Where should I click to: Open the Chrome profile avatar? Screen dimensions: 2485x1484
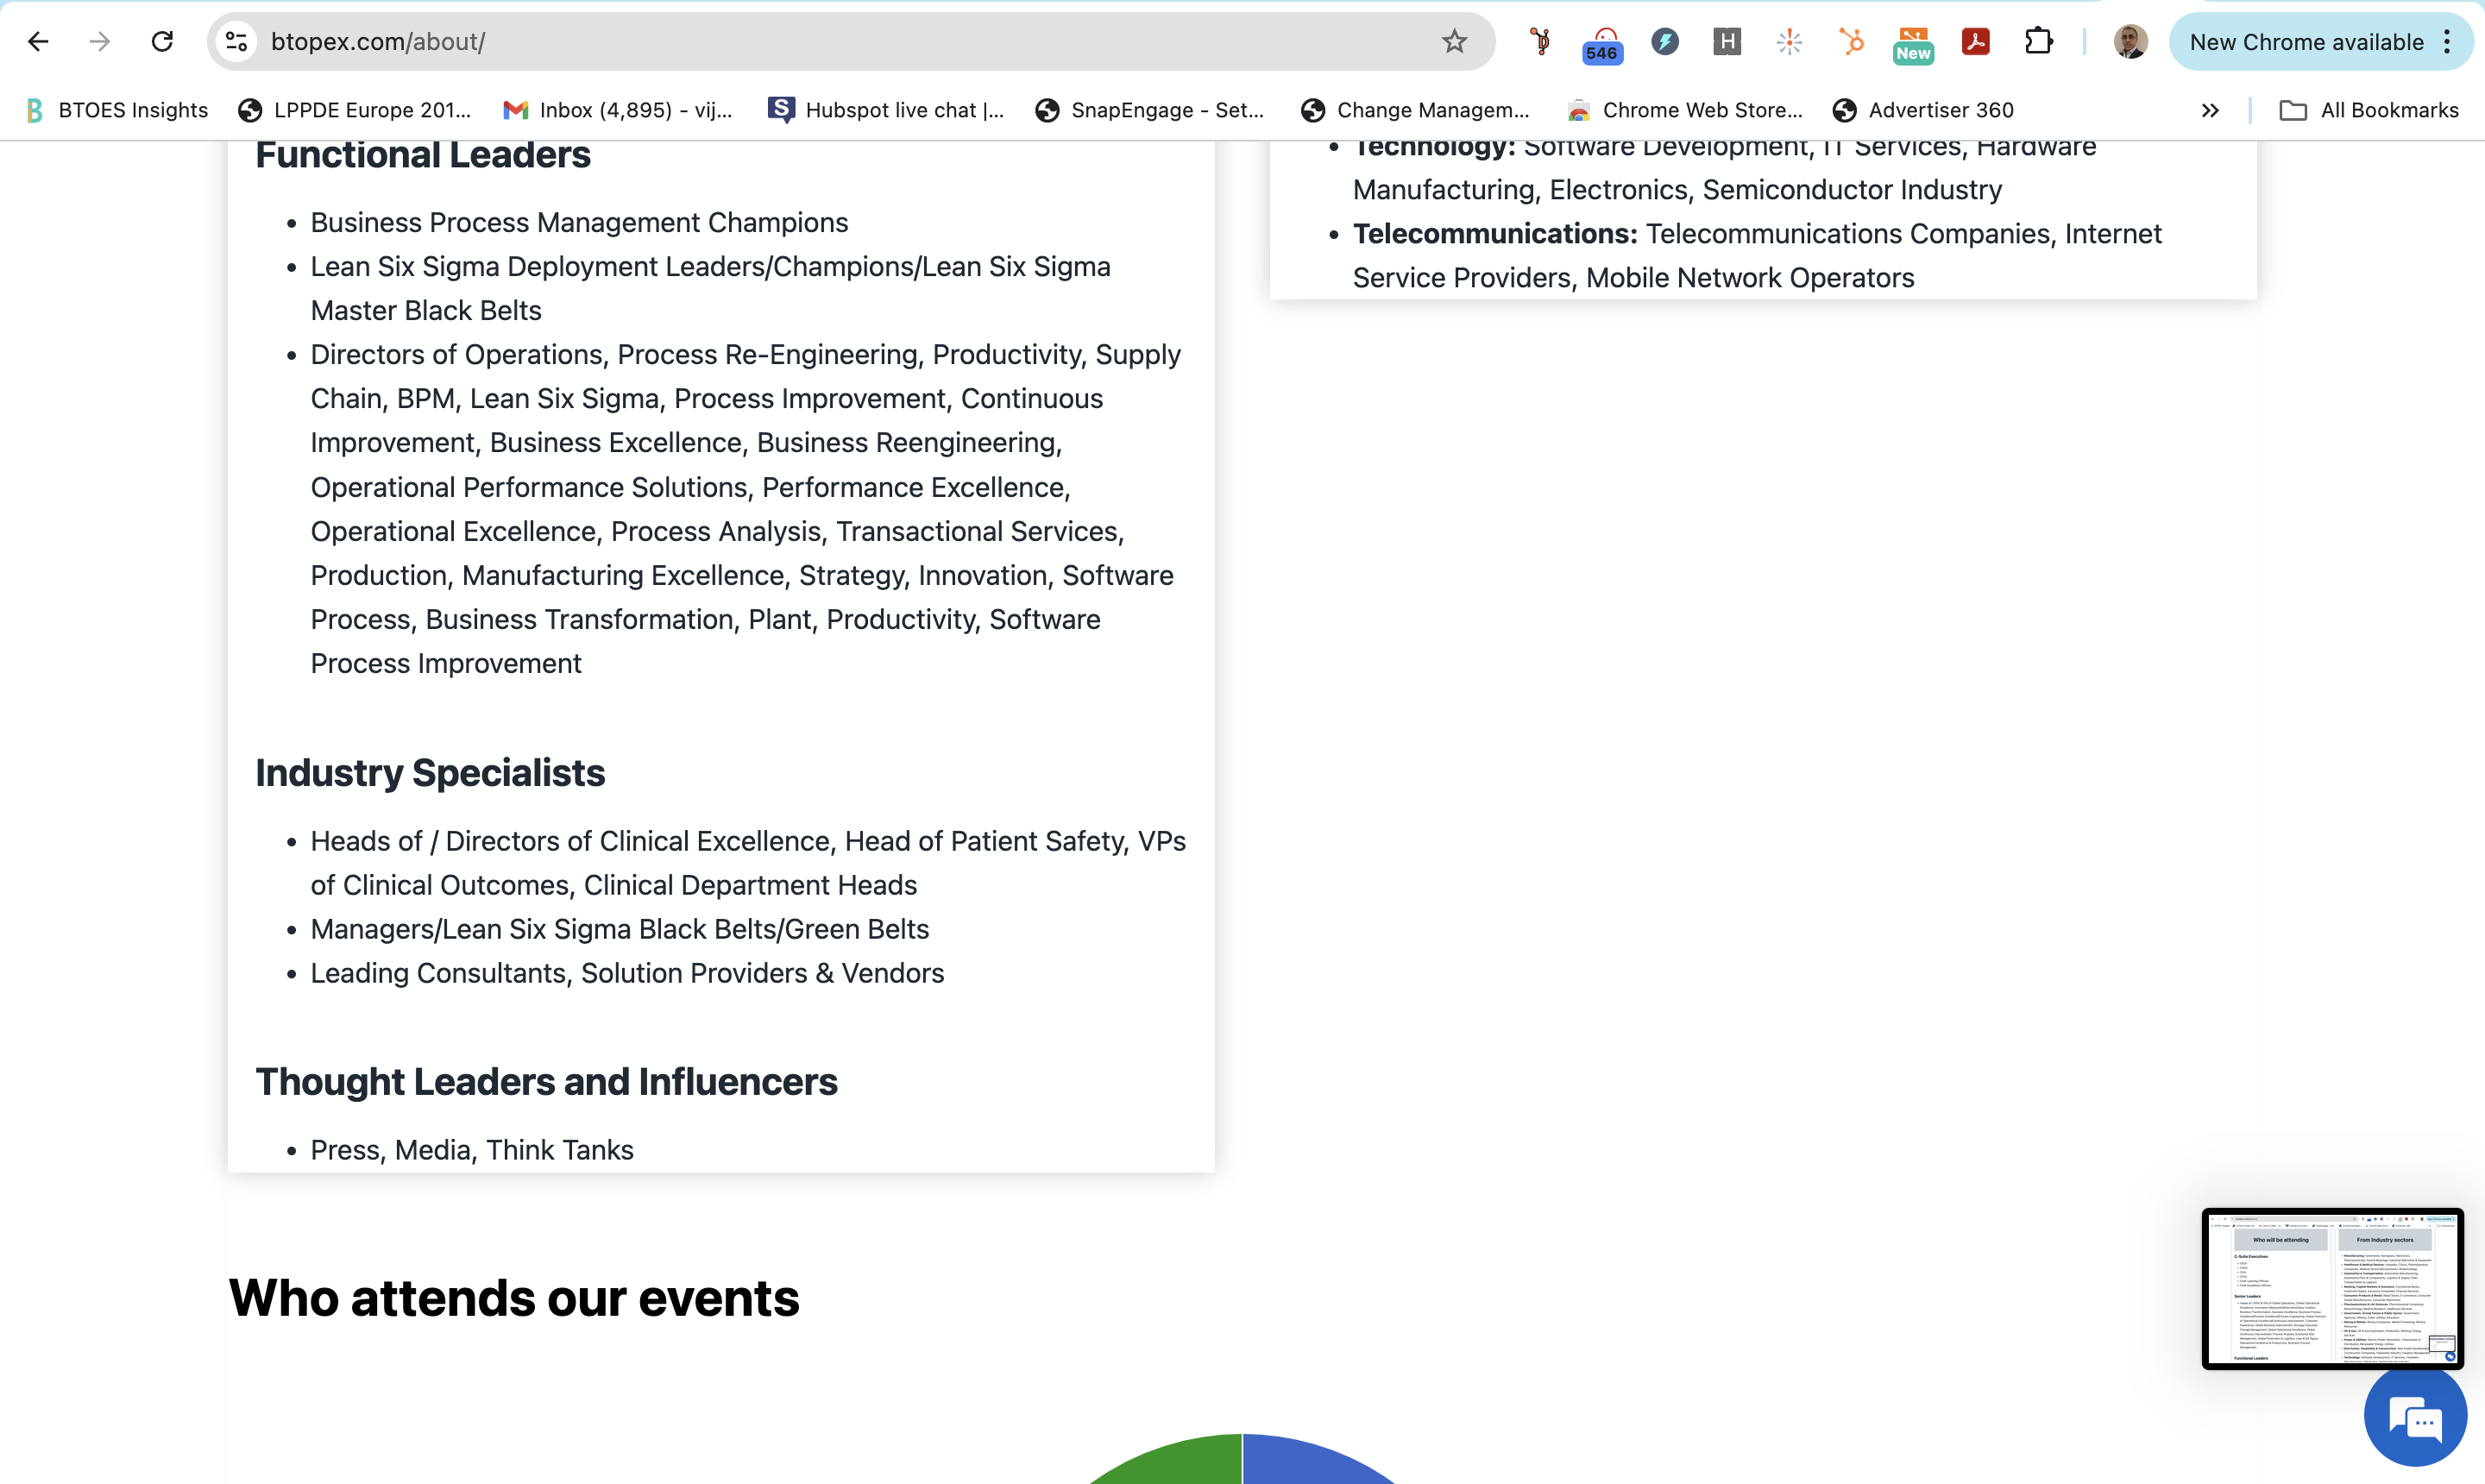point(2130,41)
